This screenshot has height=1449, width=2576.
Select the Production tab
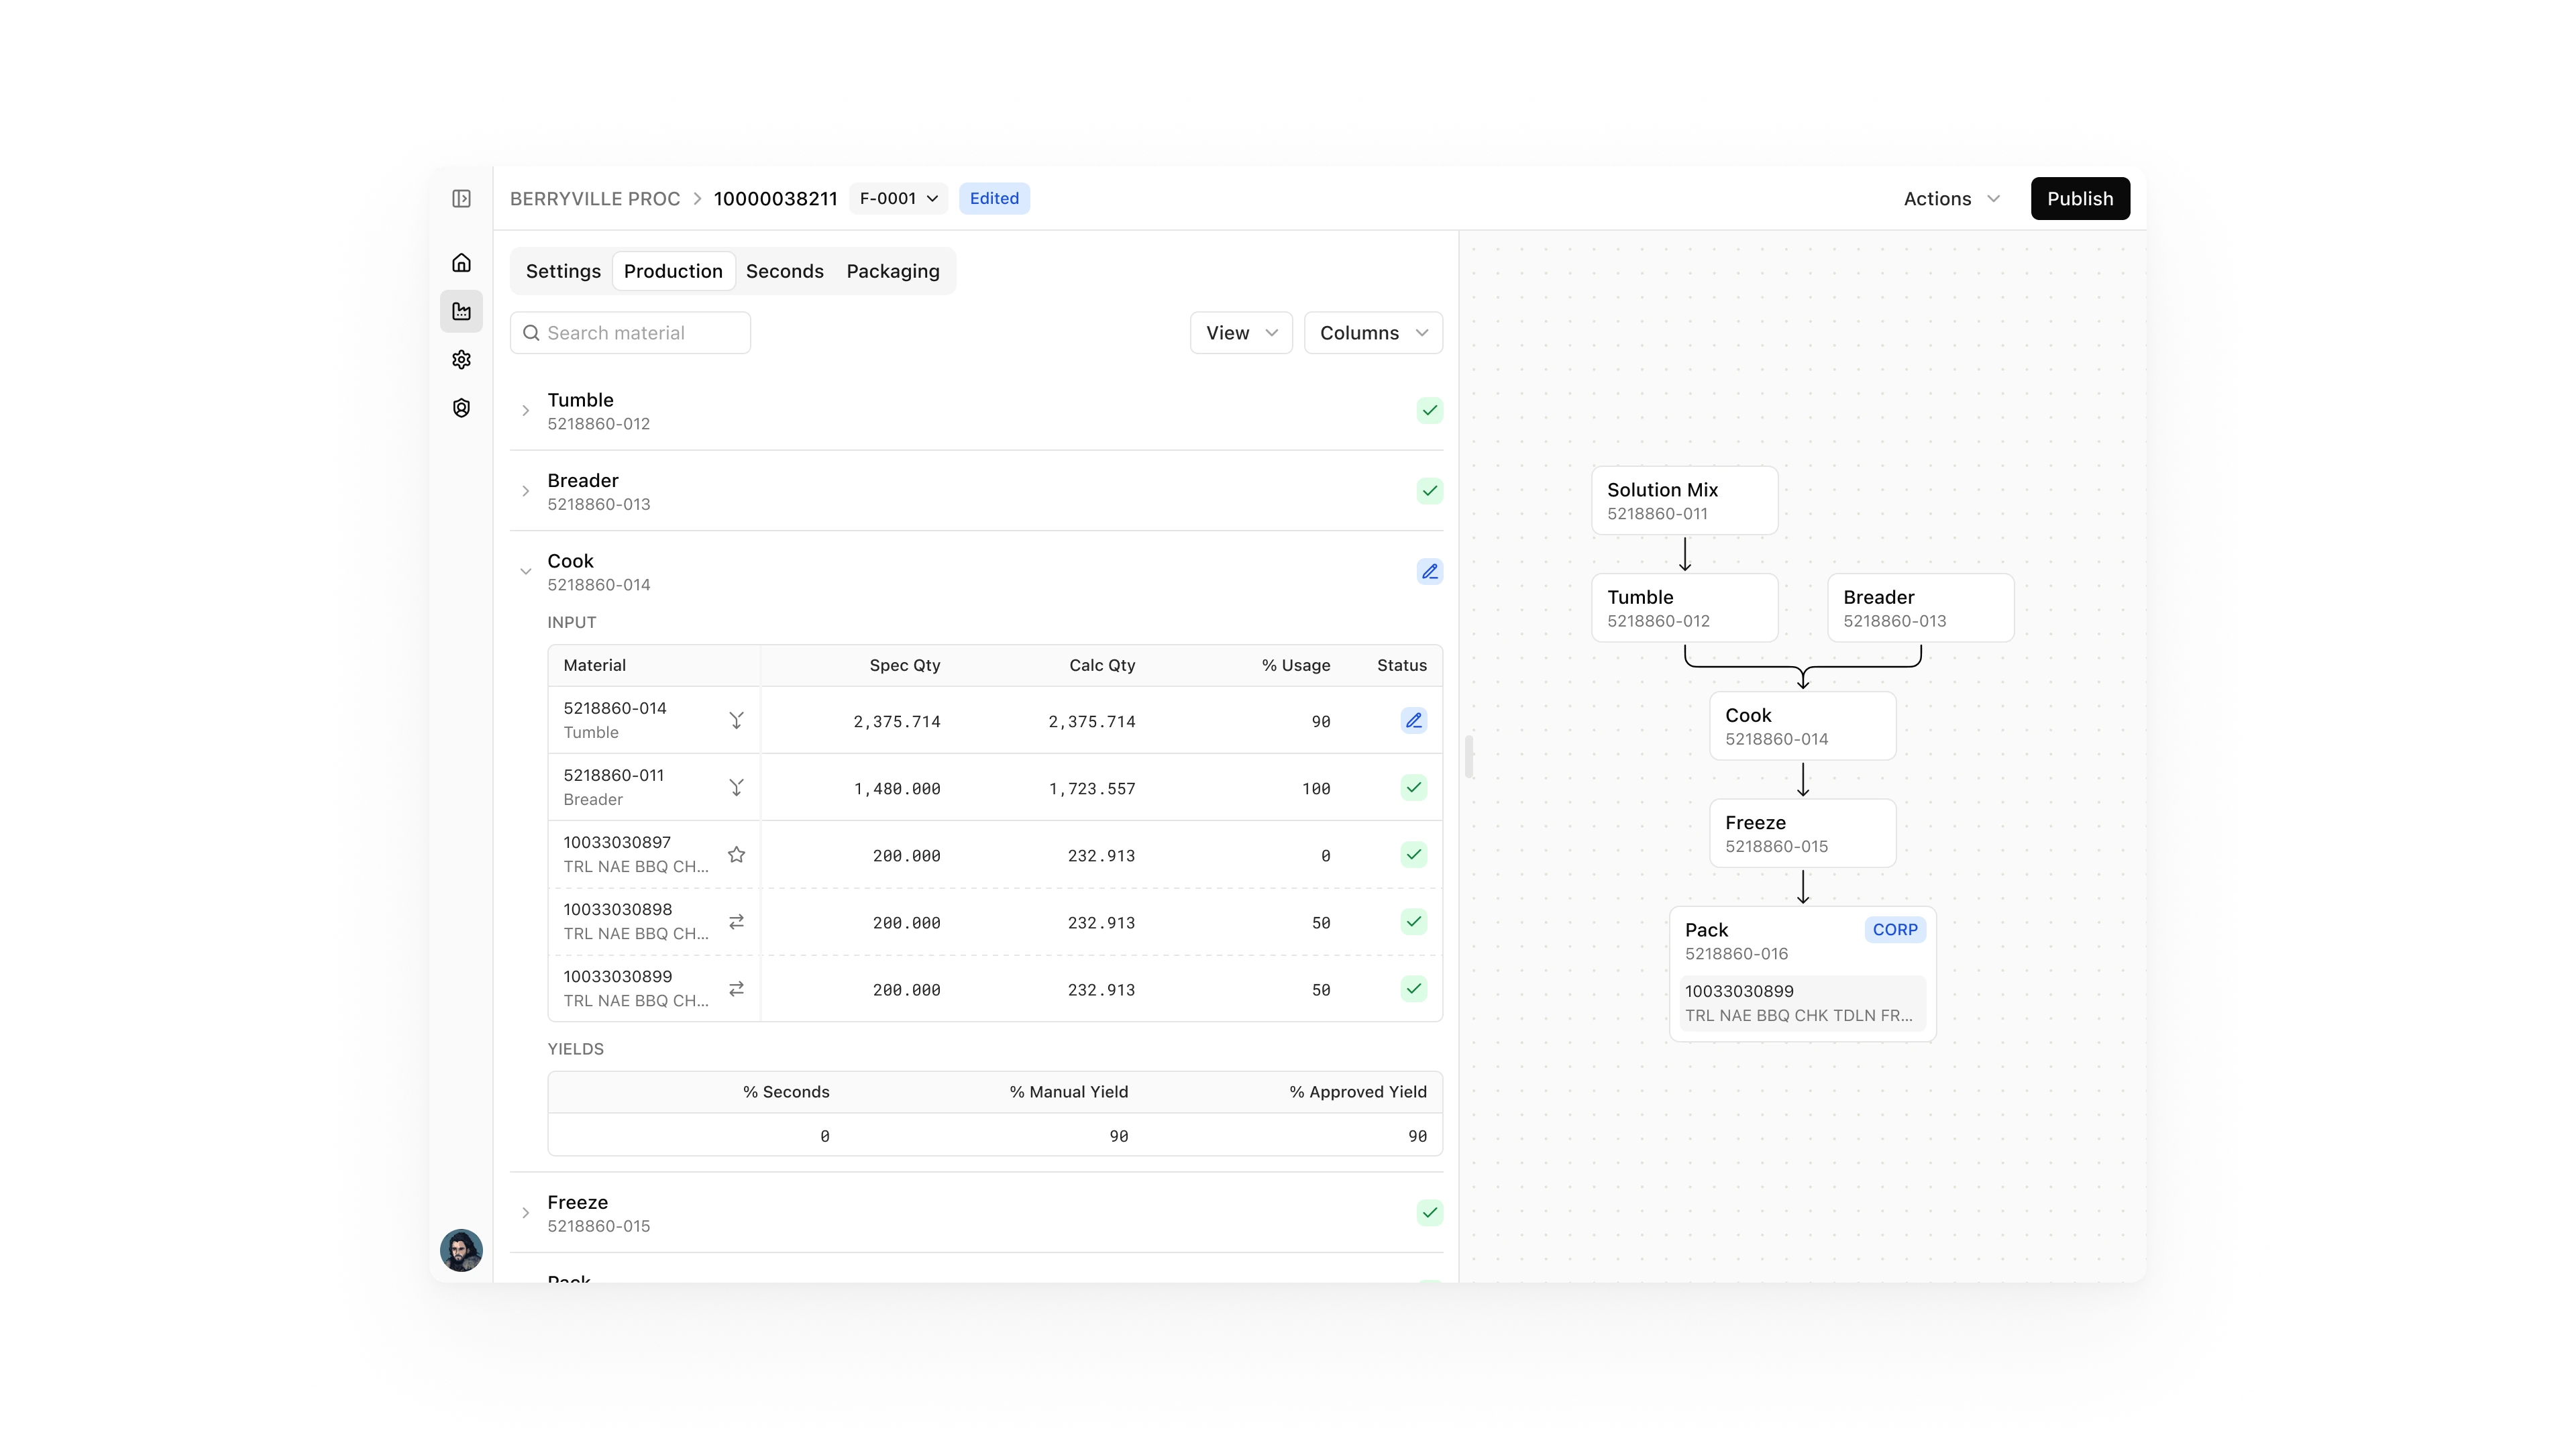(673, 271)
